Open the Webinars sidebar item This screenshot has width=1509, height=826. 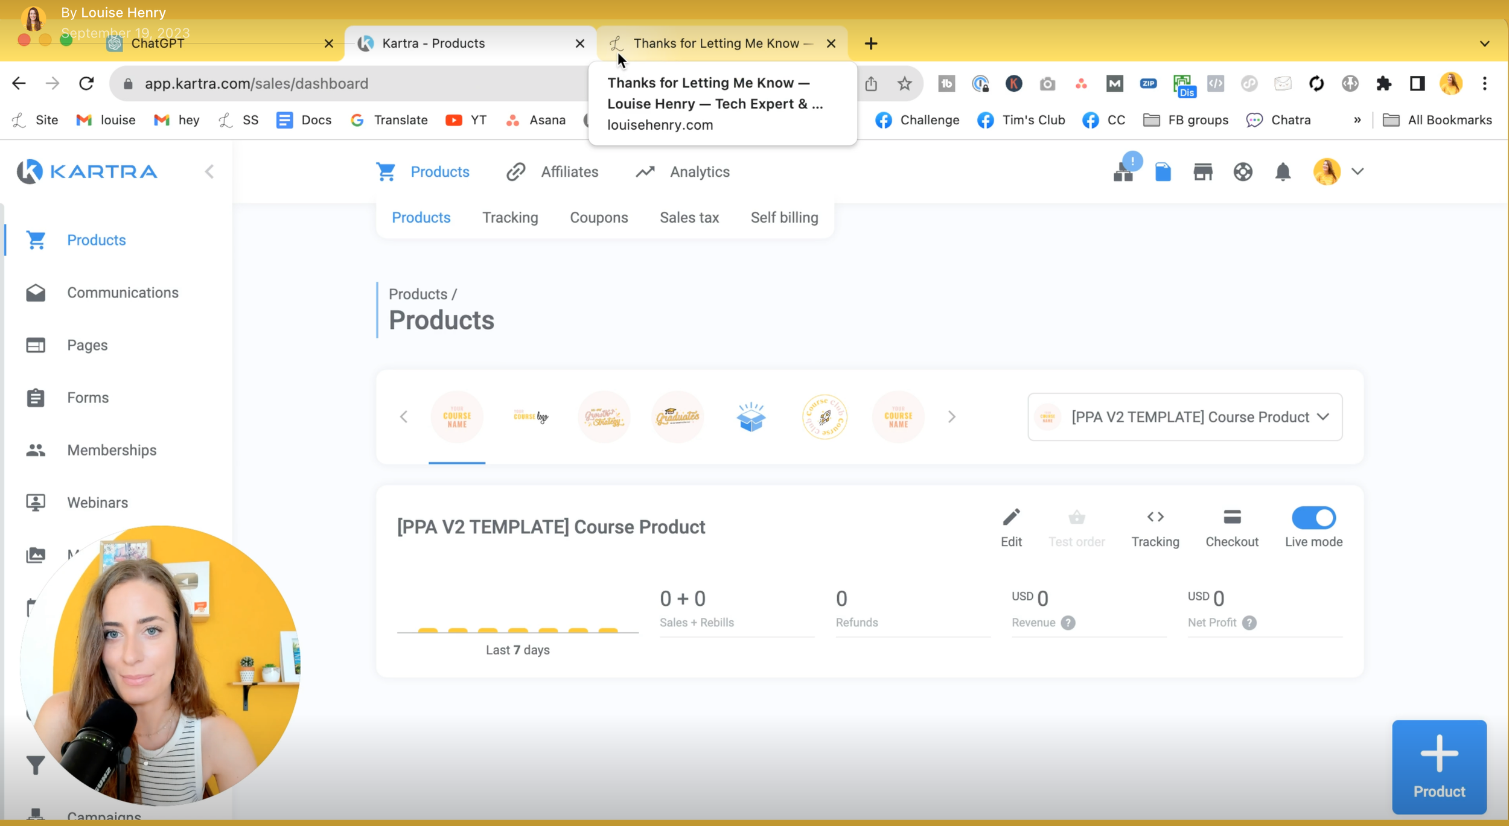(97, 503)
